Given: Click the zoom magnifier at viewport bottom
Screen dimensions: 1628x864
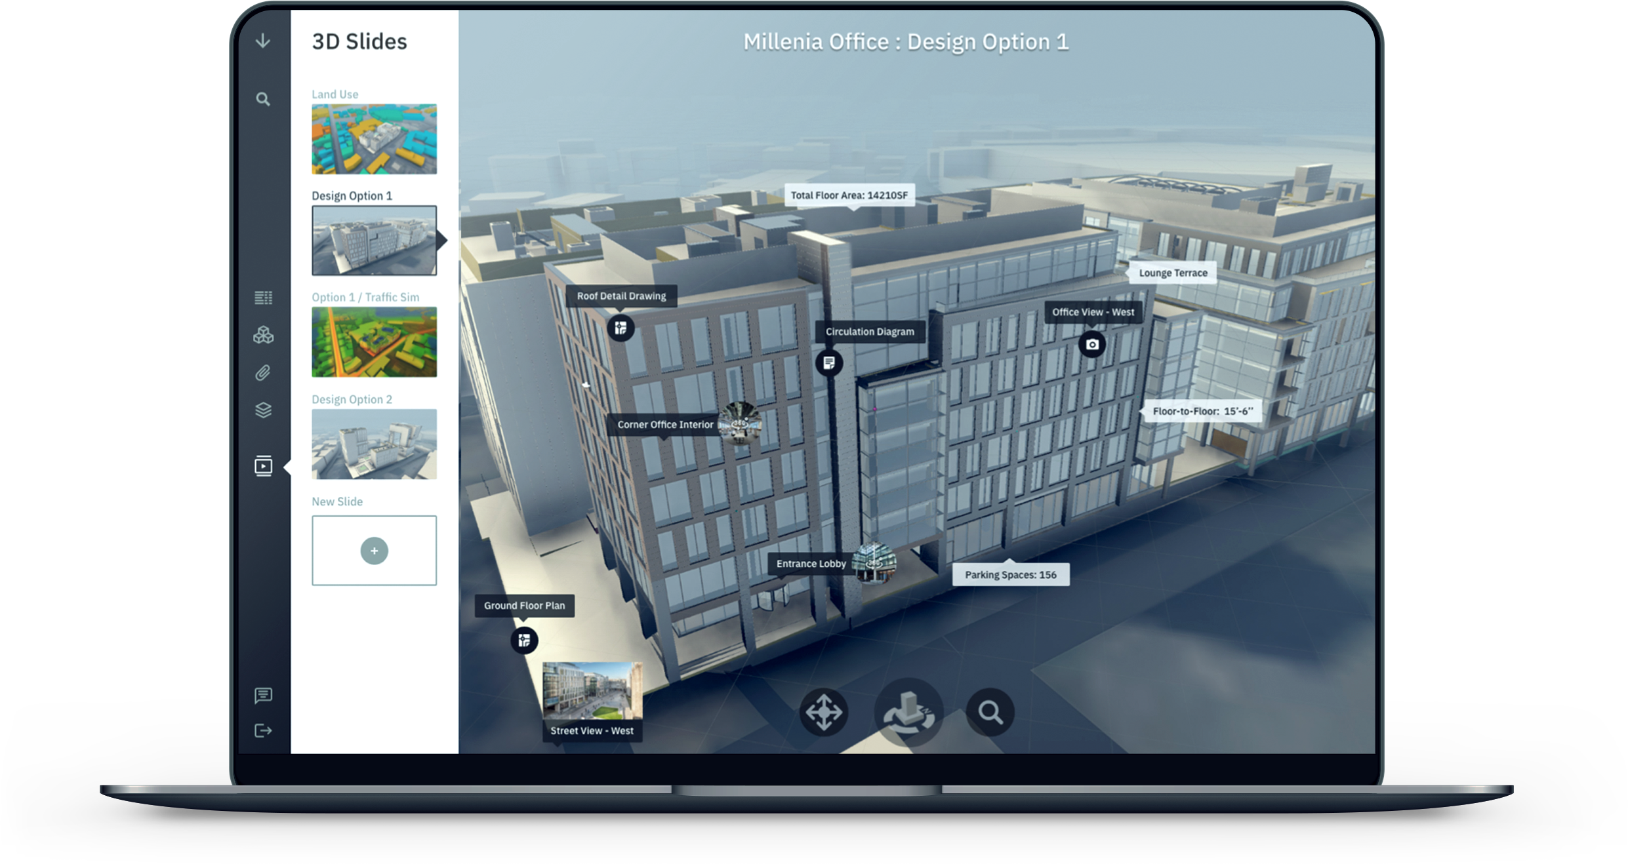Looking at the screenshot, I should pyautogui.click(x=990, y=712).
